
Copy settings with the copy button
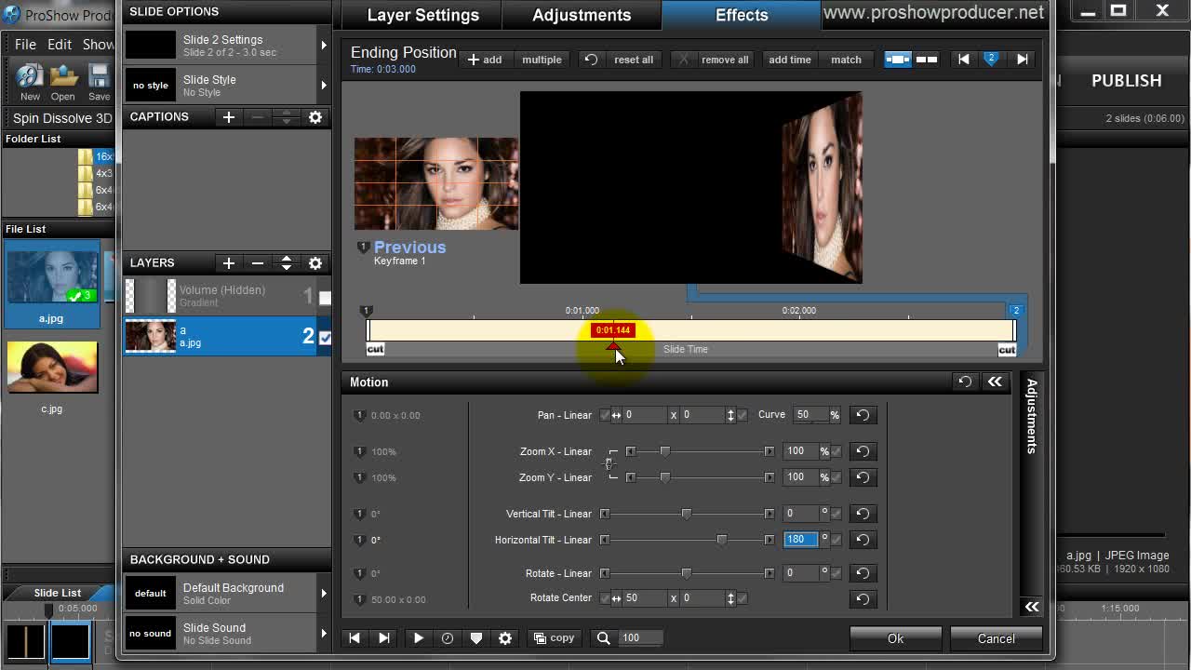pos(555,638)
